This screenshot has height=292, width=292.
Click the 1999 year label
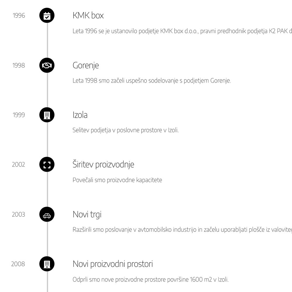19,115
